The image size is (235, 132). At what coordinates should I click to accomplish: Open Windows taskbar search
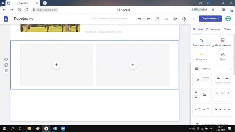(12, 129)
